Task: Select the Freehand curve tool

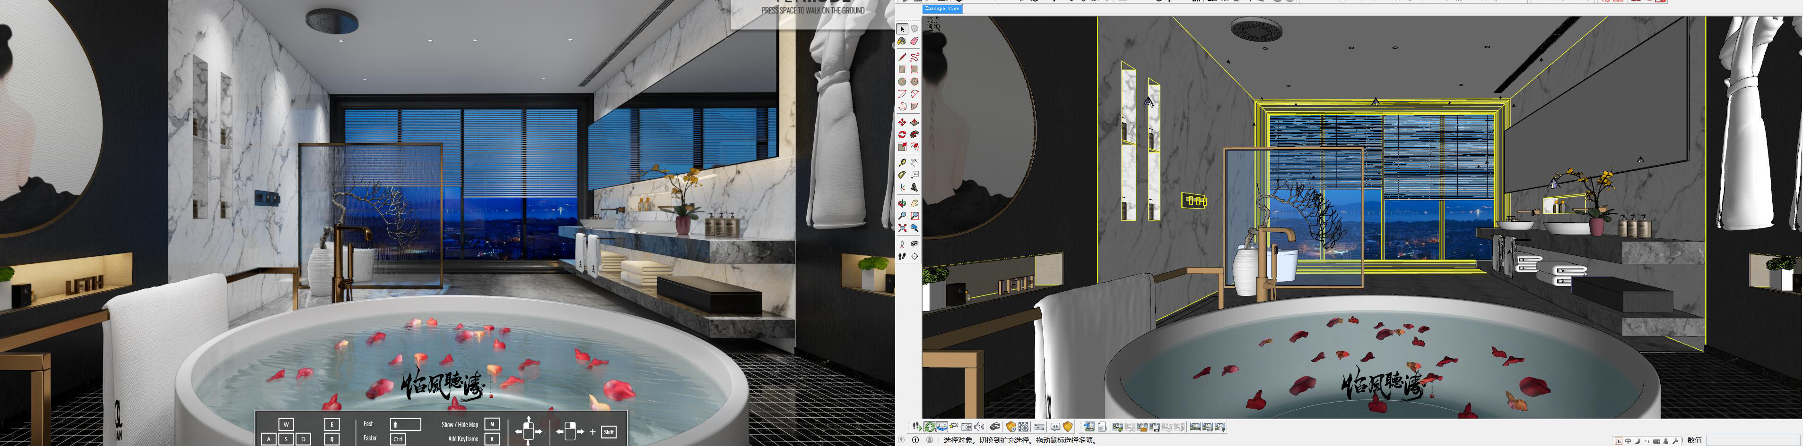Action: coord(915,57)
